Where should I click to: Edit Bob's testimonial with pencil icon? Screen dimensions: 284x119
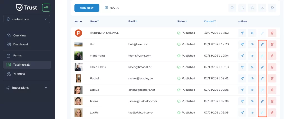(x=262, y=44)
